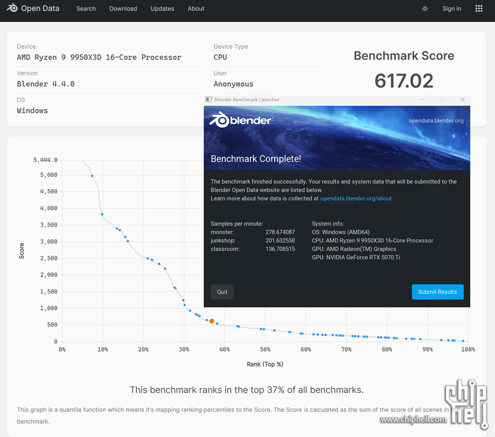Go to the Download menu item

click(123, 9)
